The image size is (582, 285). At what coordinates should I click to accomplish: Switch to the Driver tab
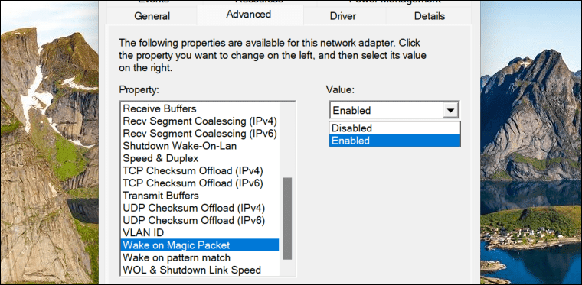click(x=343, y=16)
